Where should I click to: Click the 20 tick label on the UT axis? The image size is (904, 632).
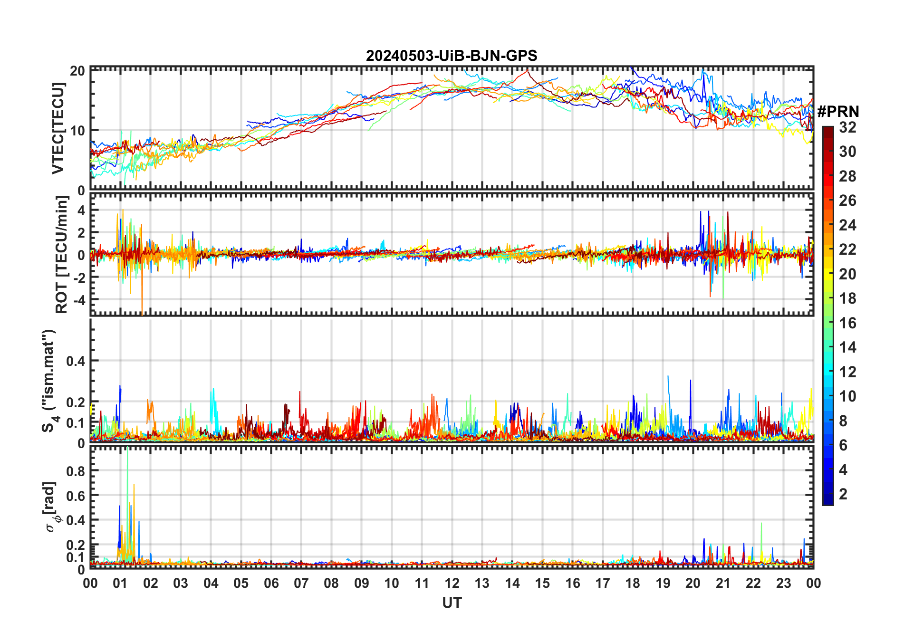coord(692,583)
